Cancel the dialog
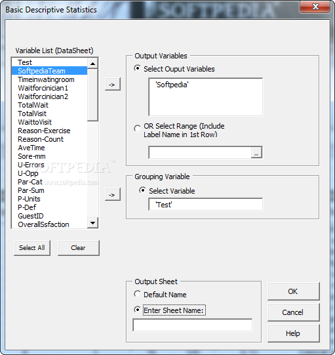 click(x=294, y=312)
